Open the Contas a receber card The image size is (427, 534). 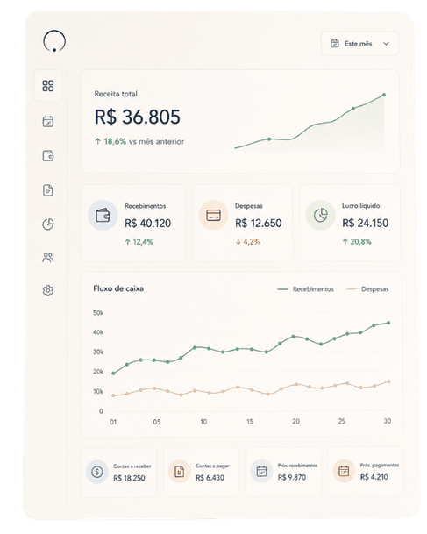(119, 473)
